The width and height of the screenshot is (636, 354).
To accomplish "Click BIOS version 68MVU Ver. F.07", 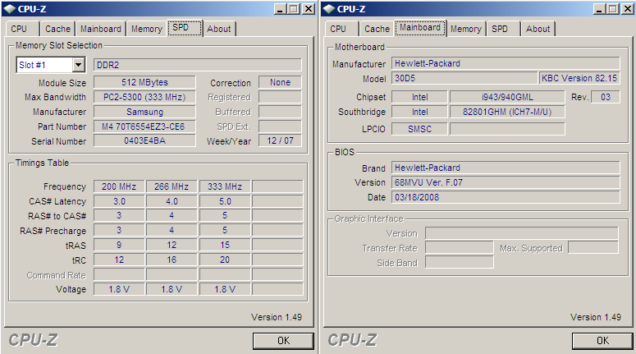I will (506, 182).
